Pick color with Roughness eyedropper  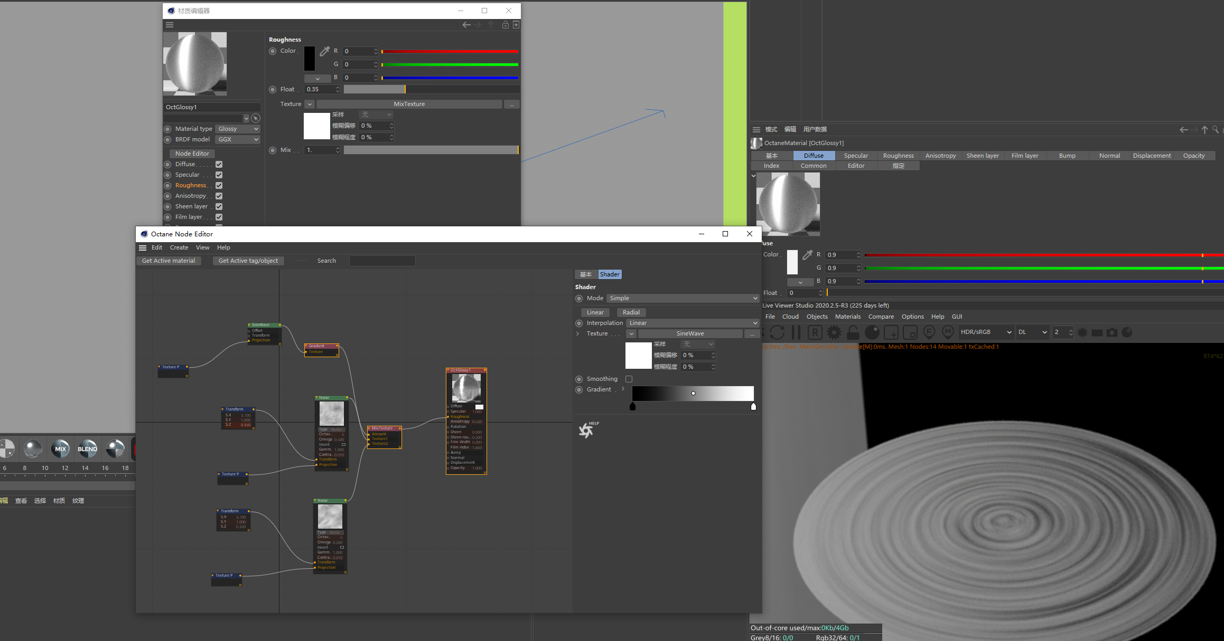pyautogui.click(x=324, y=51)
